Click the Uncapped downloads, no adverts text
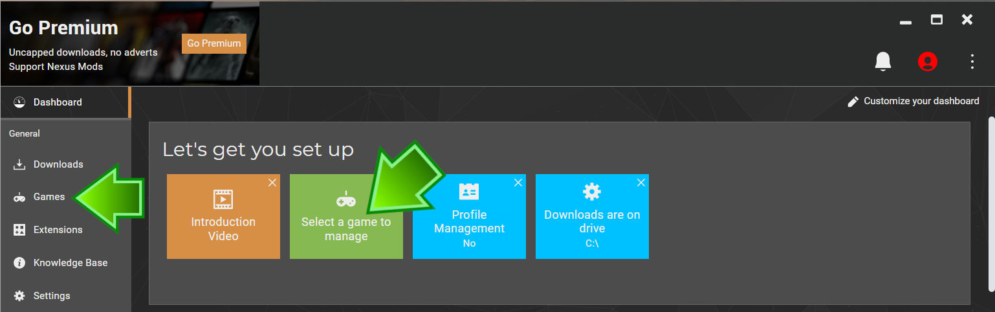The width and height of the screenshot is (995, 312). pyautogui.click(x=83, y=52)
